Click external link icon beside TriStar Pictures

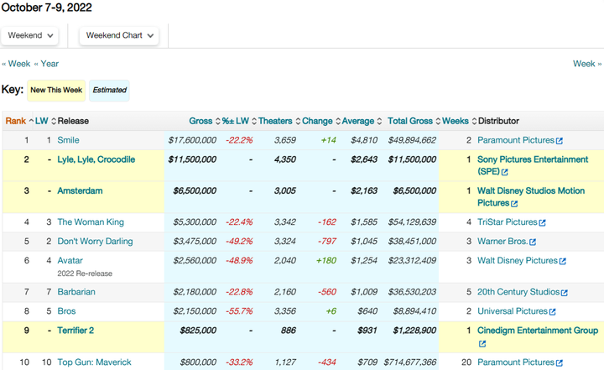pyautogui.click(x=543, y=223)
